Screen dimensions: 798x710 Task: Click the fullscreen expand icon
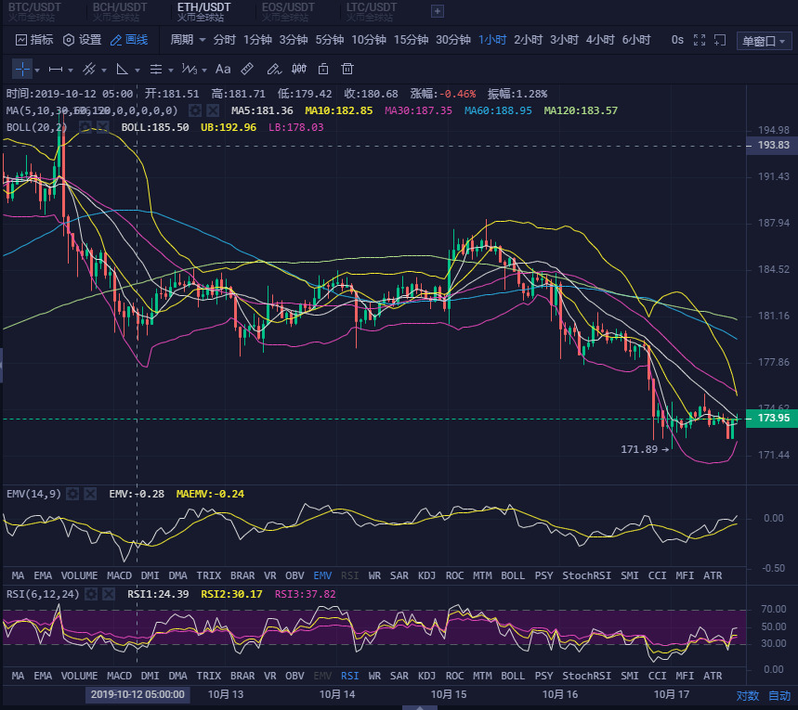[700, 40]
